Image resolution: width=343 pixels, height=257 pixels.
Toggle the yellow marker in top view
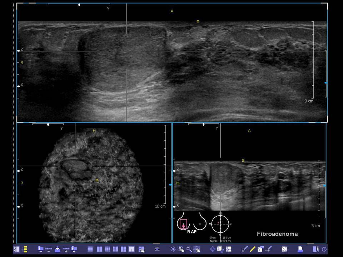click(198, 21)
